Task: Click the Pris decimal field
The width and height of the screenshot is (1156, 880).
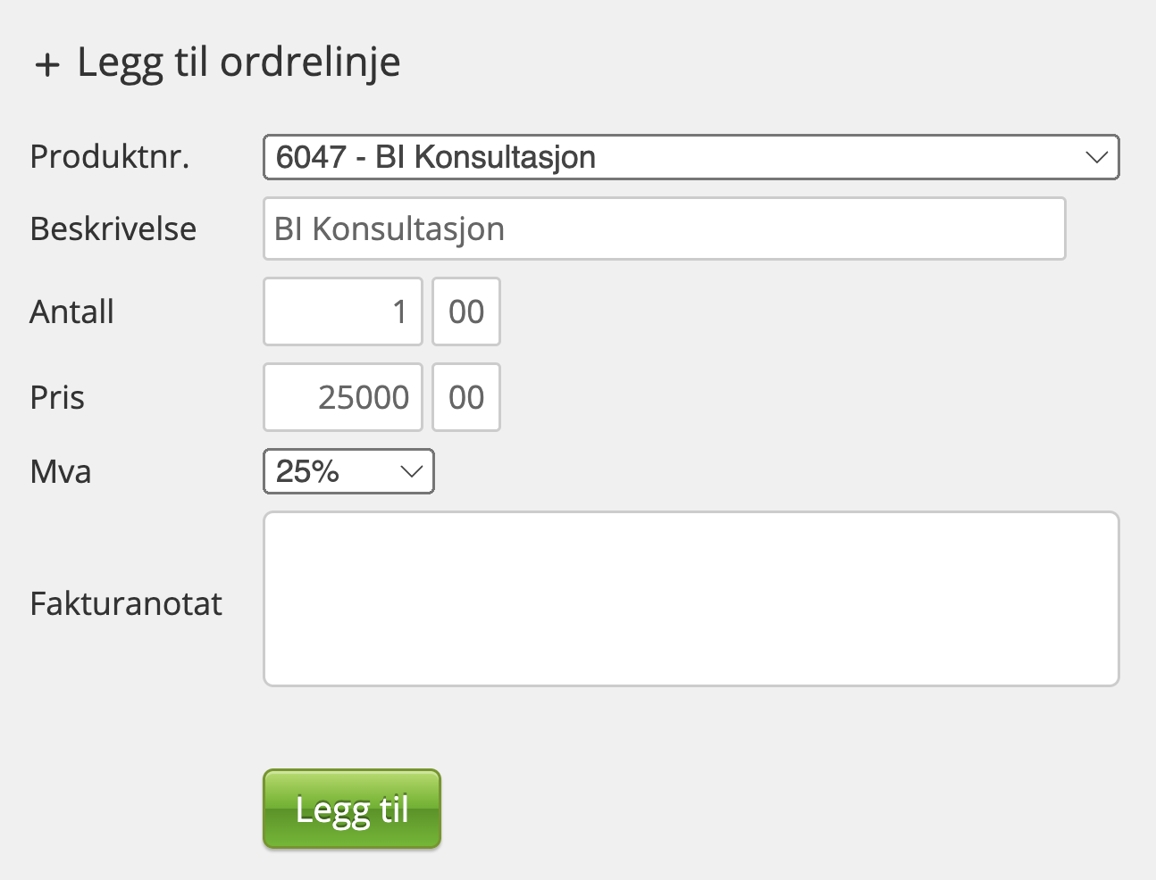Action: coord(466,397)
